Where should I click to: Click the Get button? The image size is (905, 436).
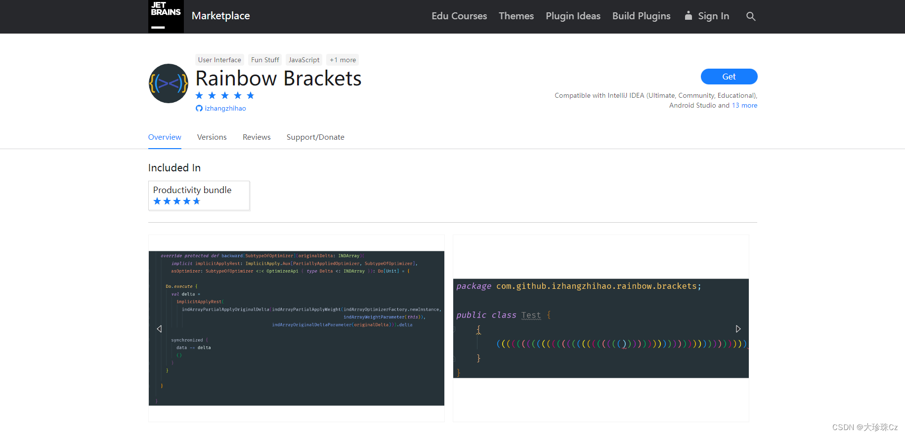(729, 77)
